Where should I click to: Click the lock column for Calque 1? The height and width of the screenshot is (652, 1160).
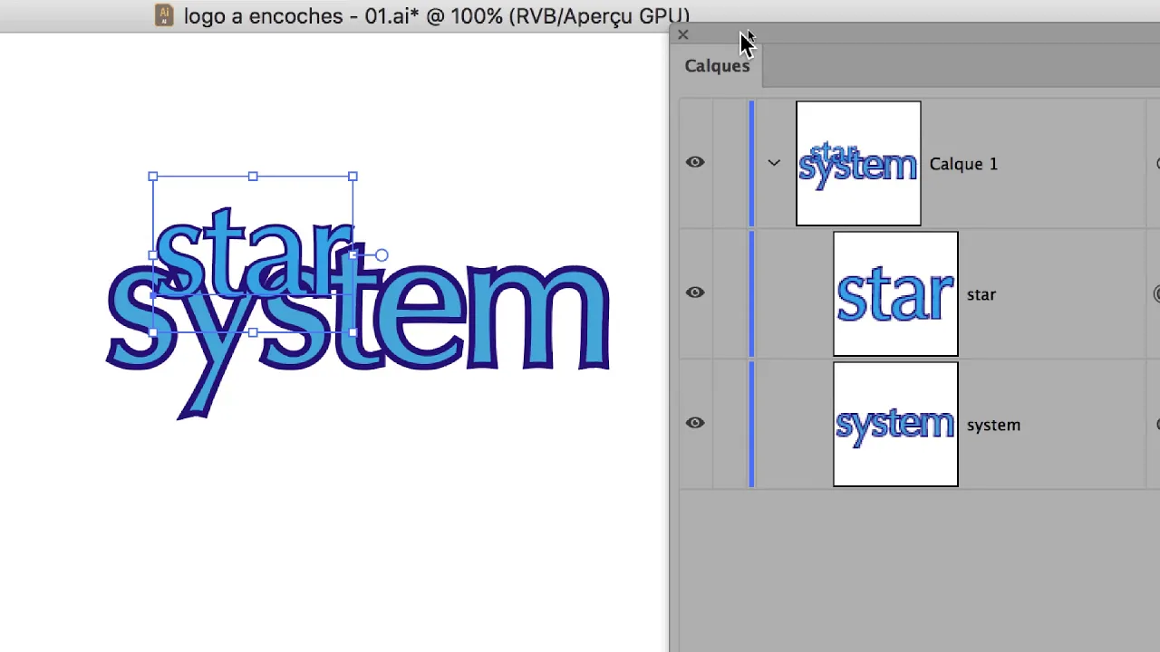[730, 163]
